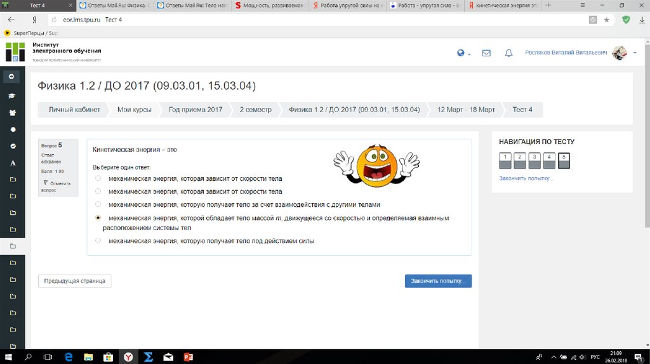Image resolution: width=650 pixels, height=364 pixels.
Task: Select answer 'под действием силы'
Action: pos(98,240)
